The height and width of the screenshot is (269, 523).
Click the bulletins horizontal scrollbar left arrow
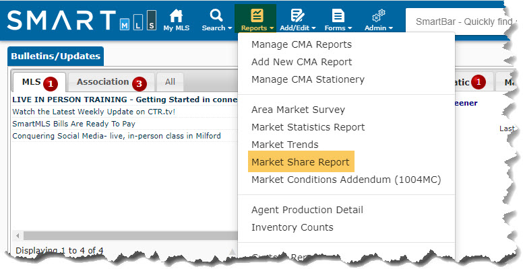(x=18, y=235)
